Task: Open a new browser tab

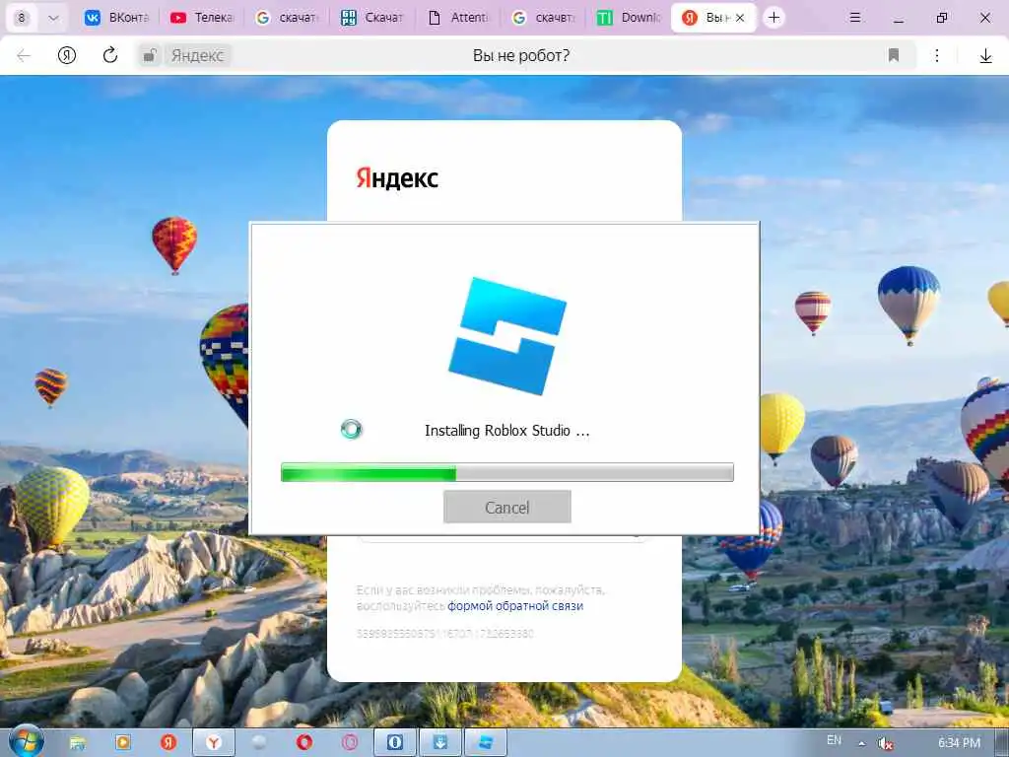Action: pyautogui.click(x=774, y=18)
